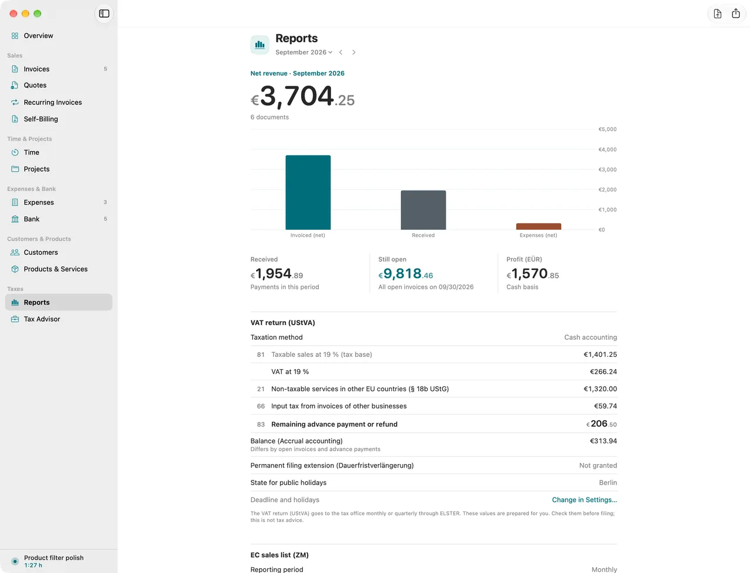Viewport: 750px width, 573px height.
Task: Toggle the sidebar panel icon
Action: [104, 13]
